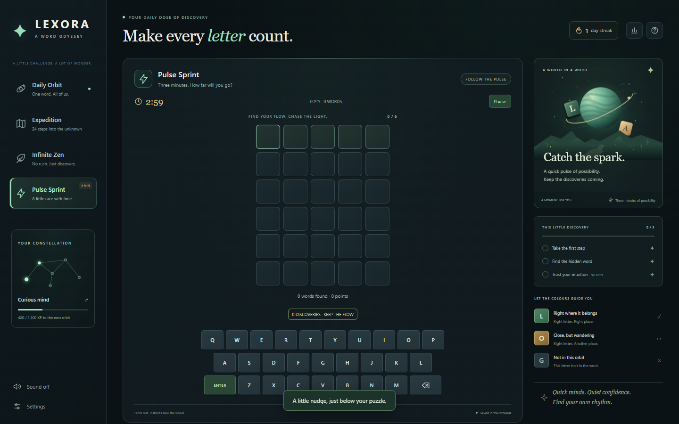Click the Pulse Sprint lightning icon in header
The width and height of the screenshot is (679, 424).
(143, 79)
